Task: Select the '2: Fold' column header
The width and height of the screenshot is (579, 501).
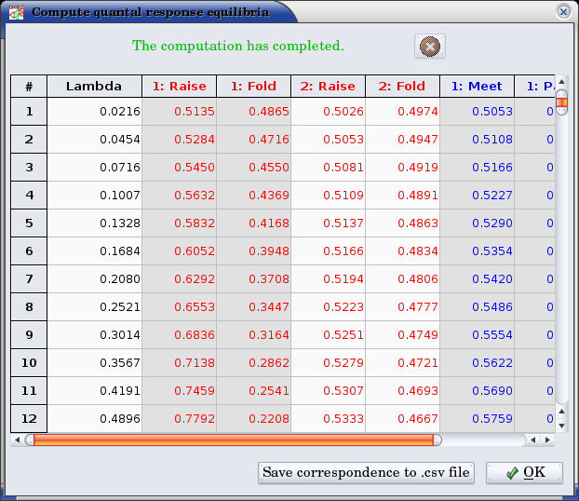Action: click(402, 87)
